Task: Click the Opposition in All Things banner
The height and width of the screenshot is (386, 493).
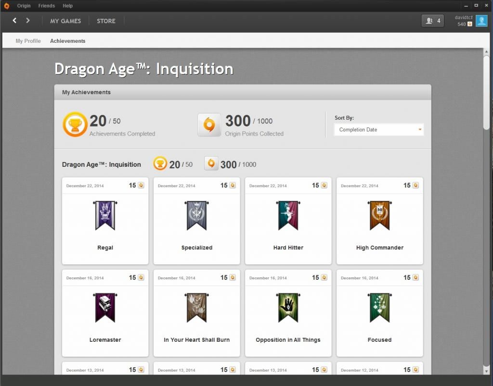Action: 288,308
